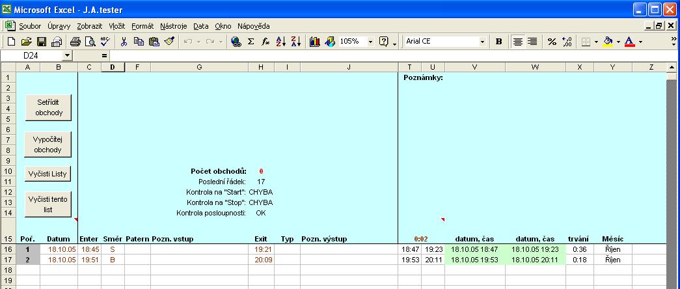Click the Increase Decimal icon
This screenshot has width=680, height=289.
(x=566, y=42)
